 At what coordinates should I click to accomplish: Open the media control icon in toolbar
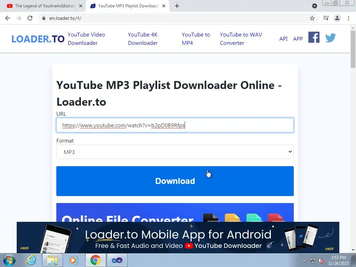(326, 18)
